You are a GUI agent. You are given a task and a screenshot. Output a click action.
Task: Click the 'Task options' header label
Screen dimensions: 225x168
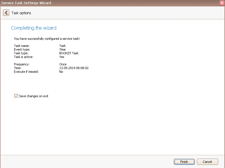[x=21, y=13]
